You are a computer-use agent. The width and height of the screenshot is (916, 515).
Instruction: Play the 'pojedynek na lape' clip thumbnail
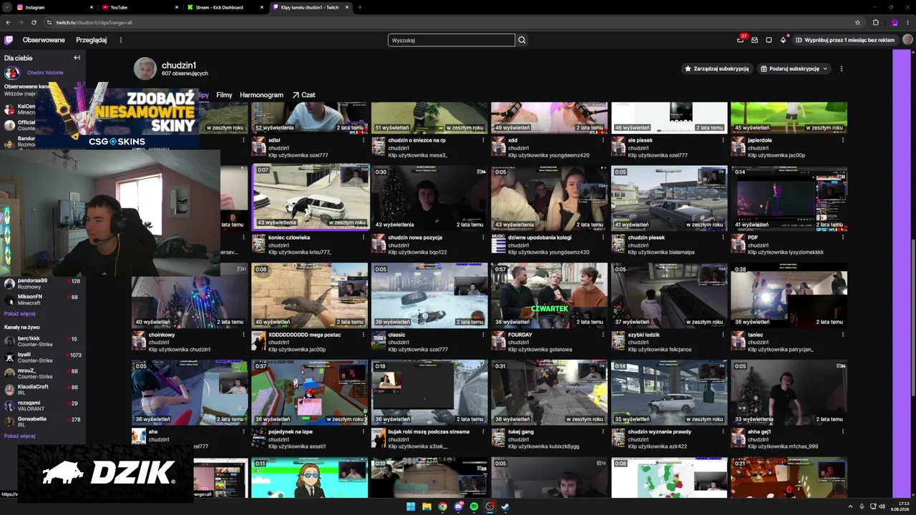click(310, 393)
